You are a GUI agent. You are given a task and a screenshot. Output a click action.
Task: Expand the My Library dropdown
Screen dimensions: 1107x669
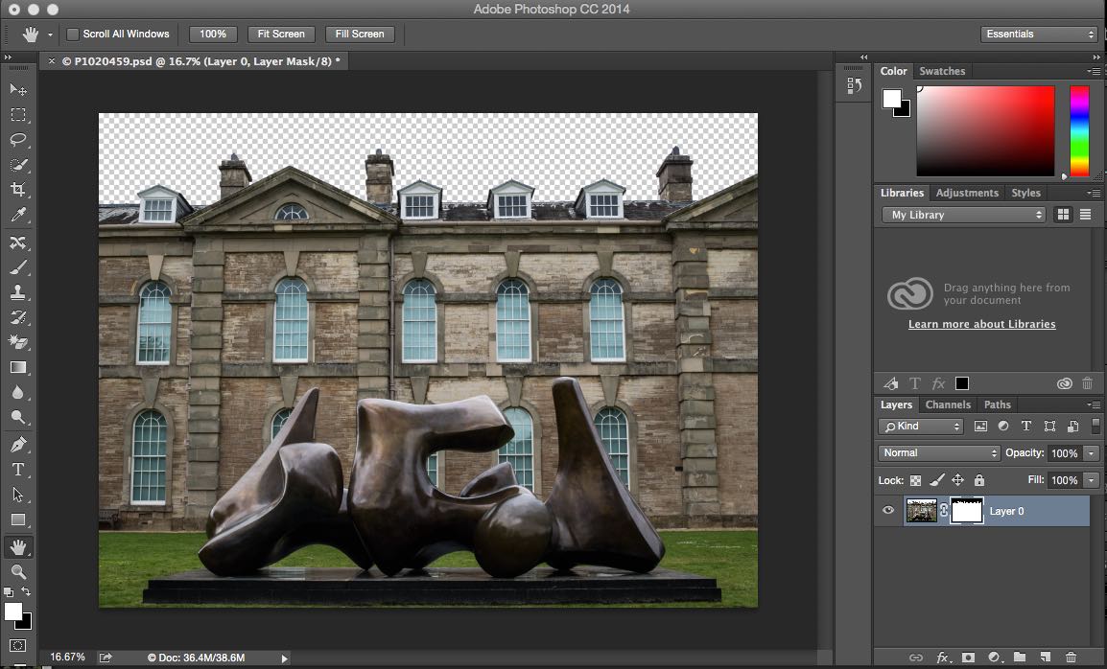[x=963, y=216]
